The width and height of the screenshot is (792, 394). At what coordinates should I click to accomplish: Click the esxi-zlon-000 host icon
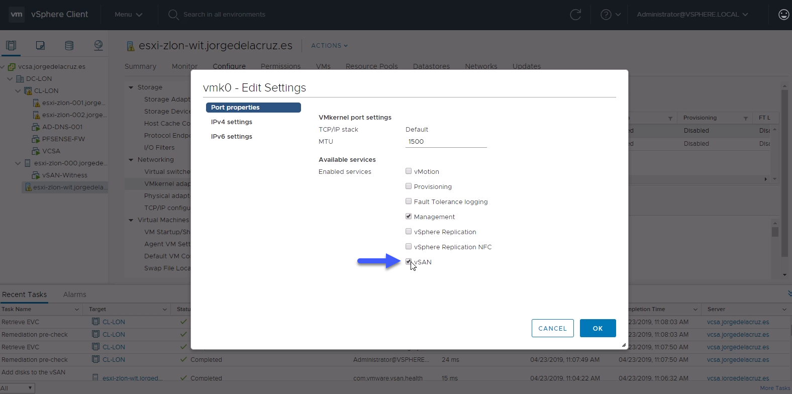click(x=28, y=163)
